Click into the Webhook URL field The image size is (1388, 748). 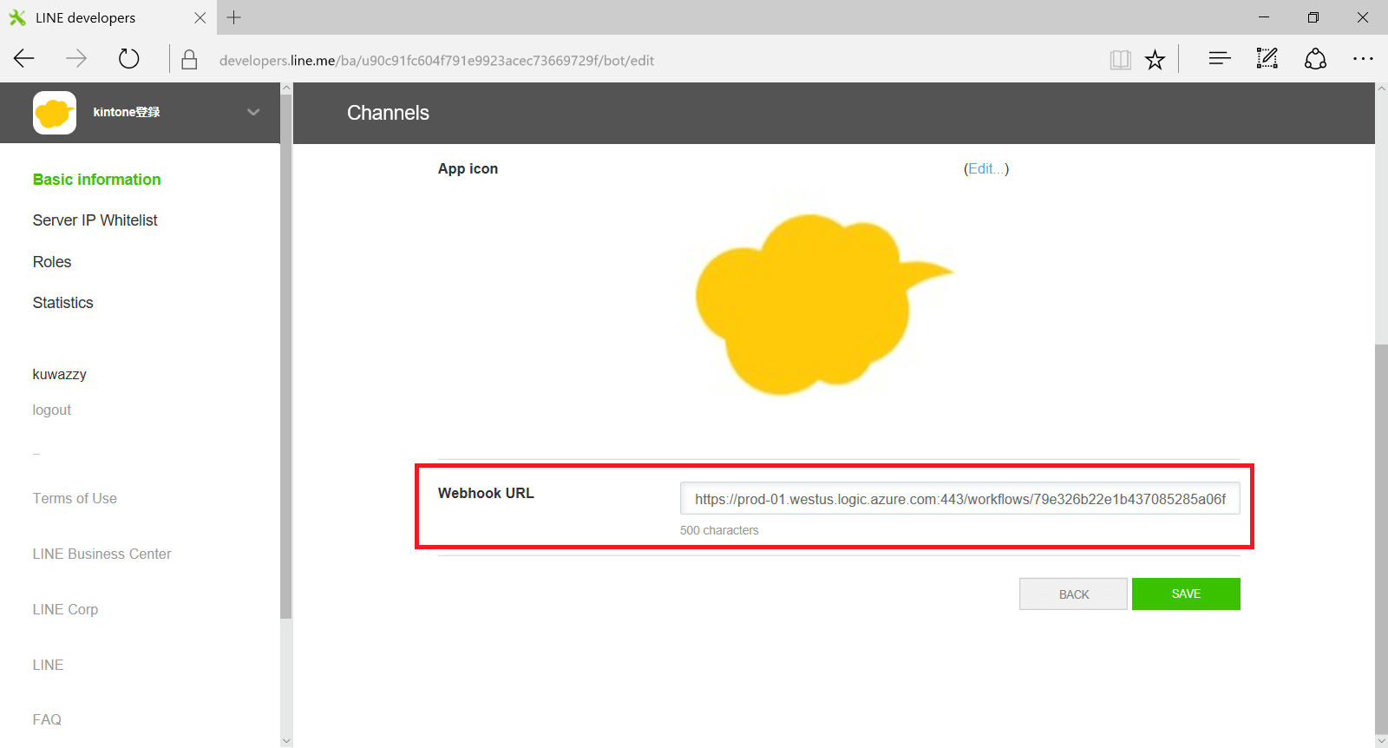tap(960, 499)
